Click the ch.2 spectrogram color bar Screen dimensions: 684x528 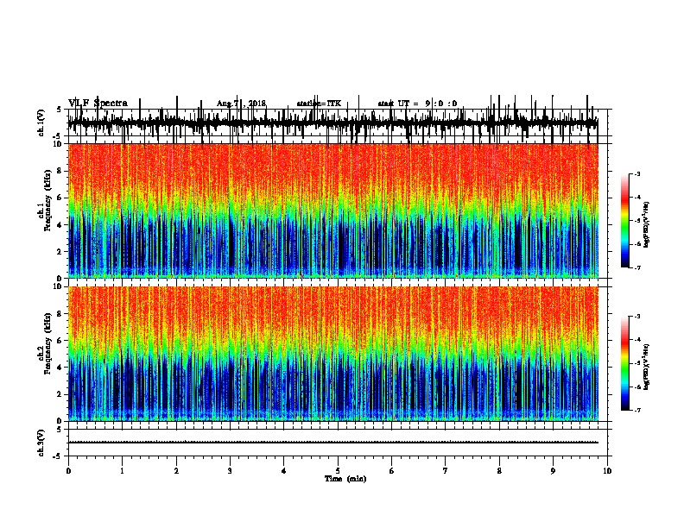(x=625, y=363)
